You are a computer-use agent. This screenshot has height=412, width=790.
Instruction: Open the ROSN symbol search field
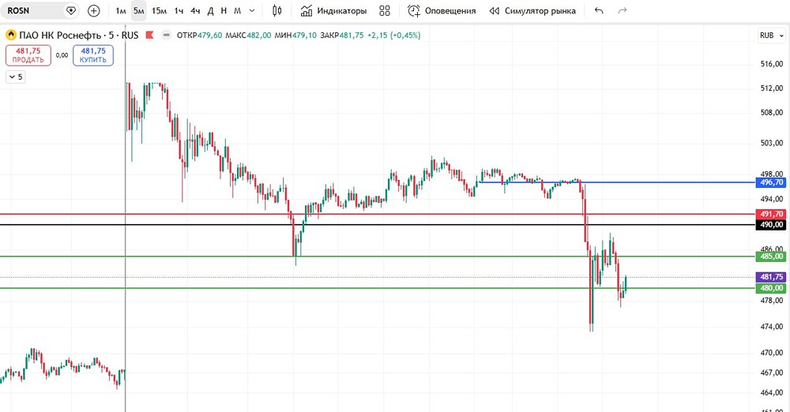click(32, 10)
